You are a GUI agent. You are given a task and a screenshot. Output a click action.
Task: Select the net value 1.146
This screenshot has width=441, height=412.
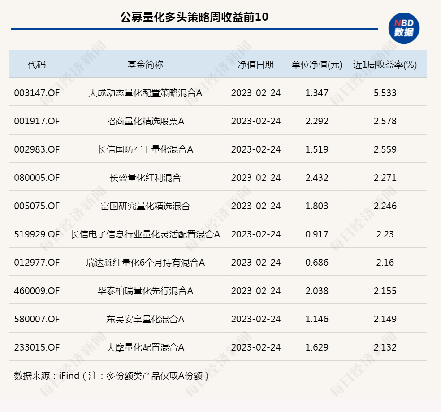click(x=317, y=319)
